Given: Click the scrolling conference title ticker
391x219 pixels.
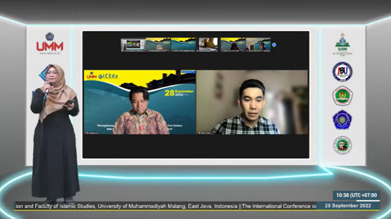Looking at the screenshot, I should pyautogui.click(x=165, y=206).
